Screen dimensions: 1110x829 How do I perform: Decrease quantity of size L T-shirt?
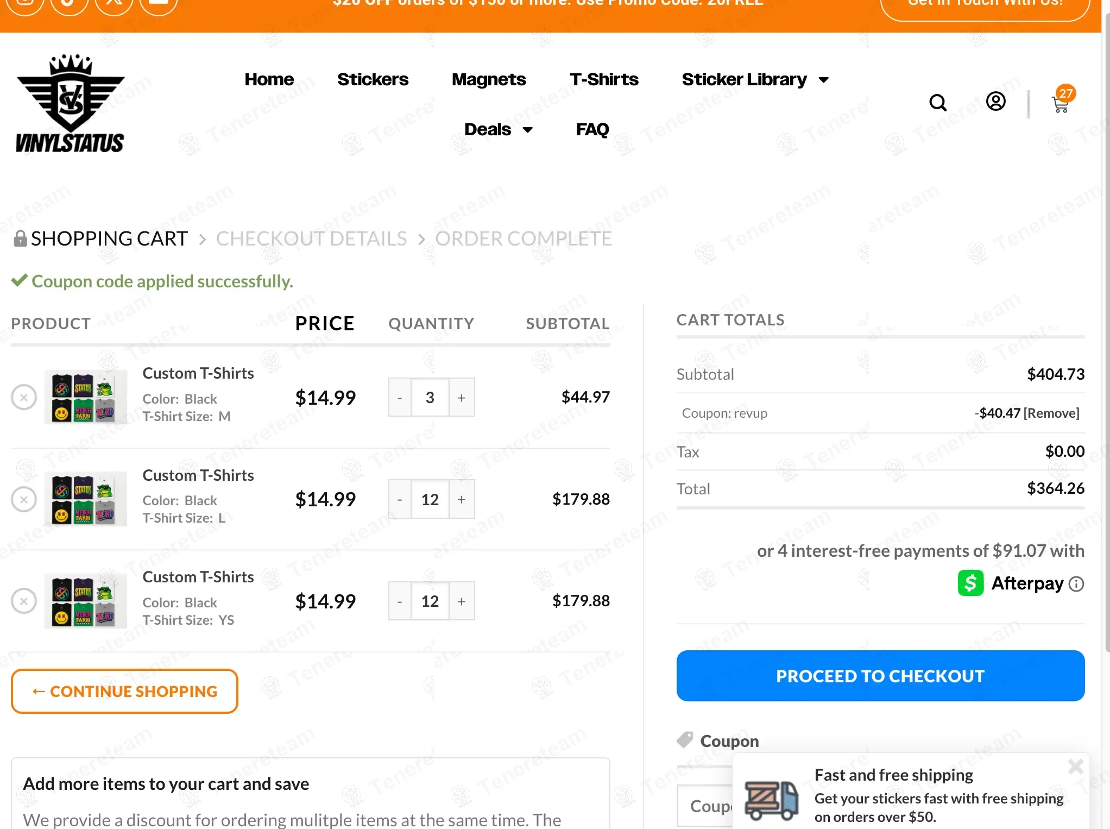click(400, 499)
